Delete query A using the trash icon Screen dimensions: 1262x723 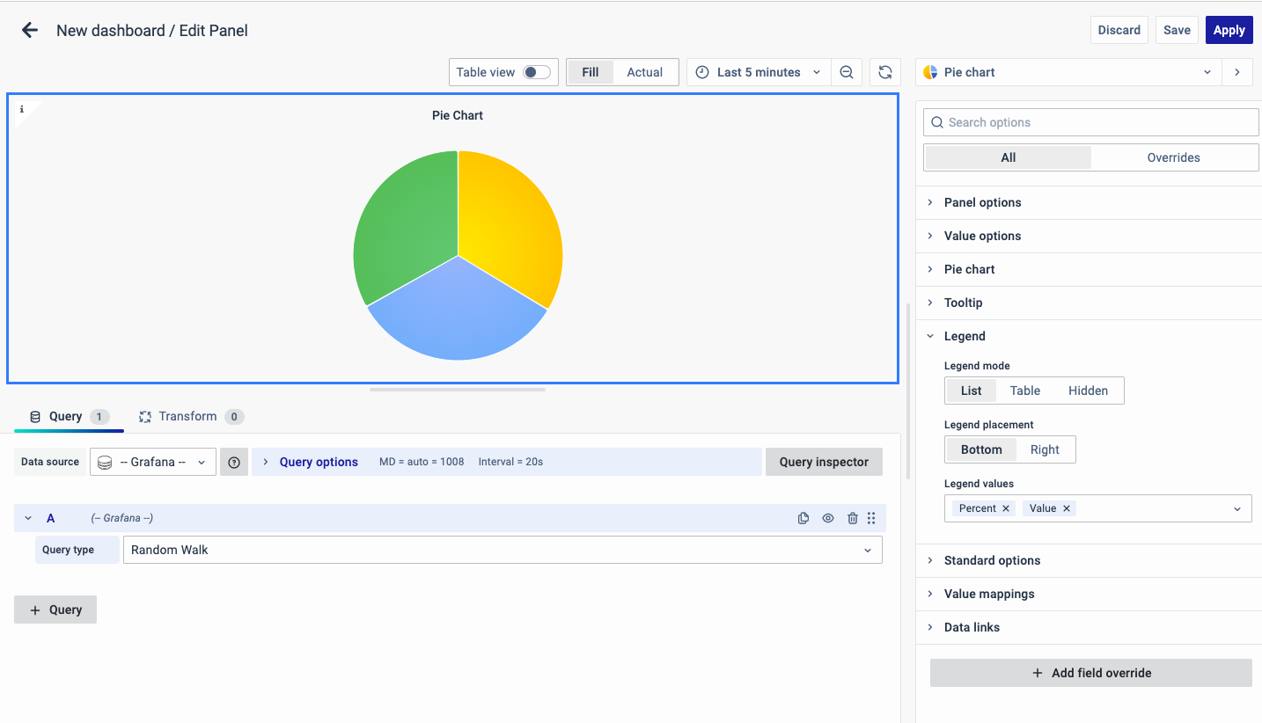click(x=852, y=518)
